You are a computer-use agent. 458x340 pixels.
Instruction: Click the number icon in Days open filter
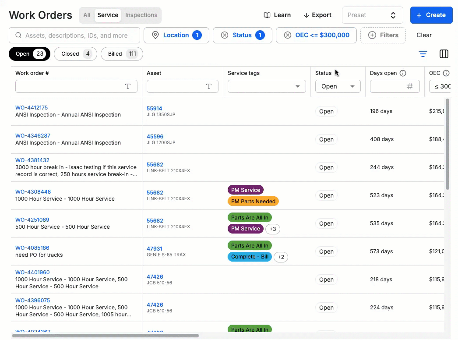[410, 86]
